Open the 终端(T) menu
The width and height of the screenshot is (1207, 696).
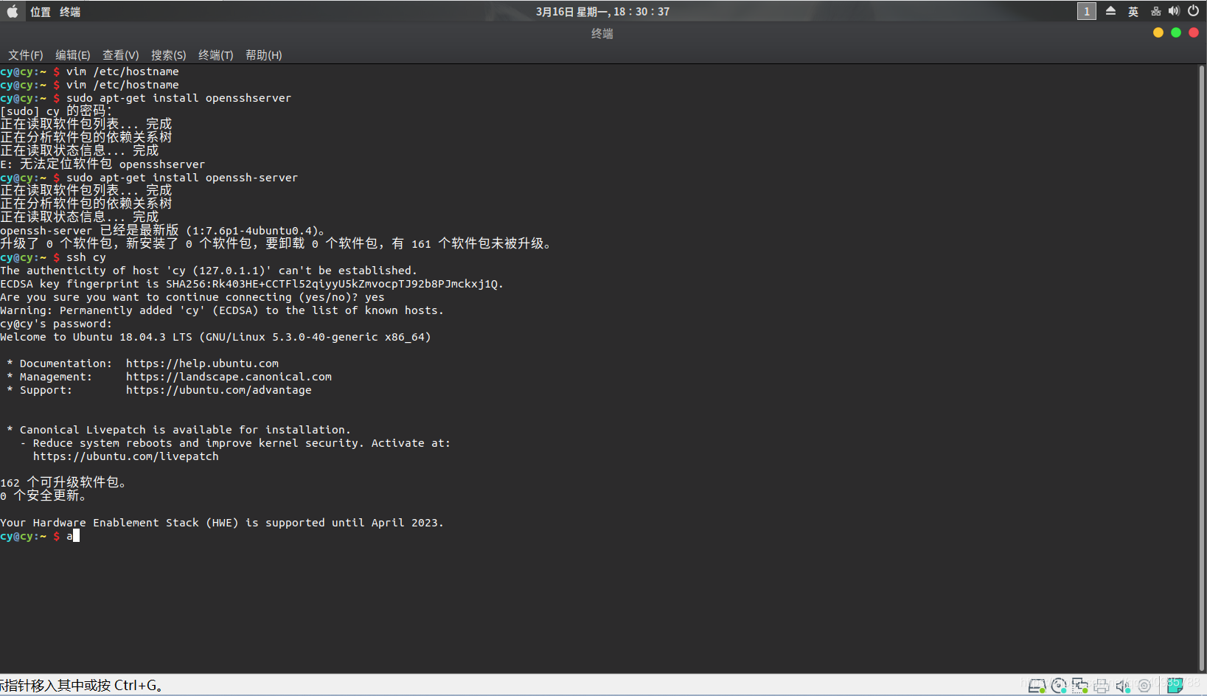click(216, 55)
